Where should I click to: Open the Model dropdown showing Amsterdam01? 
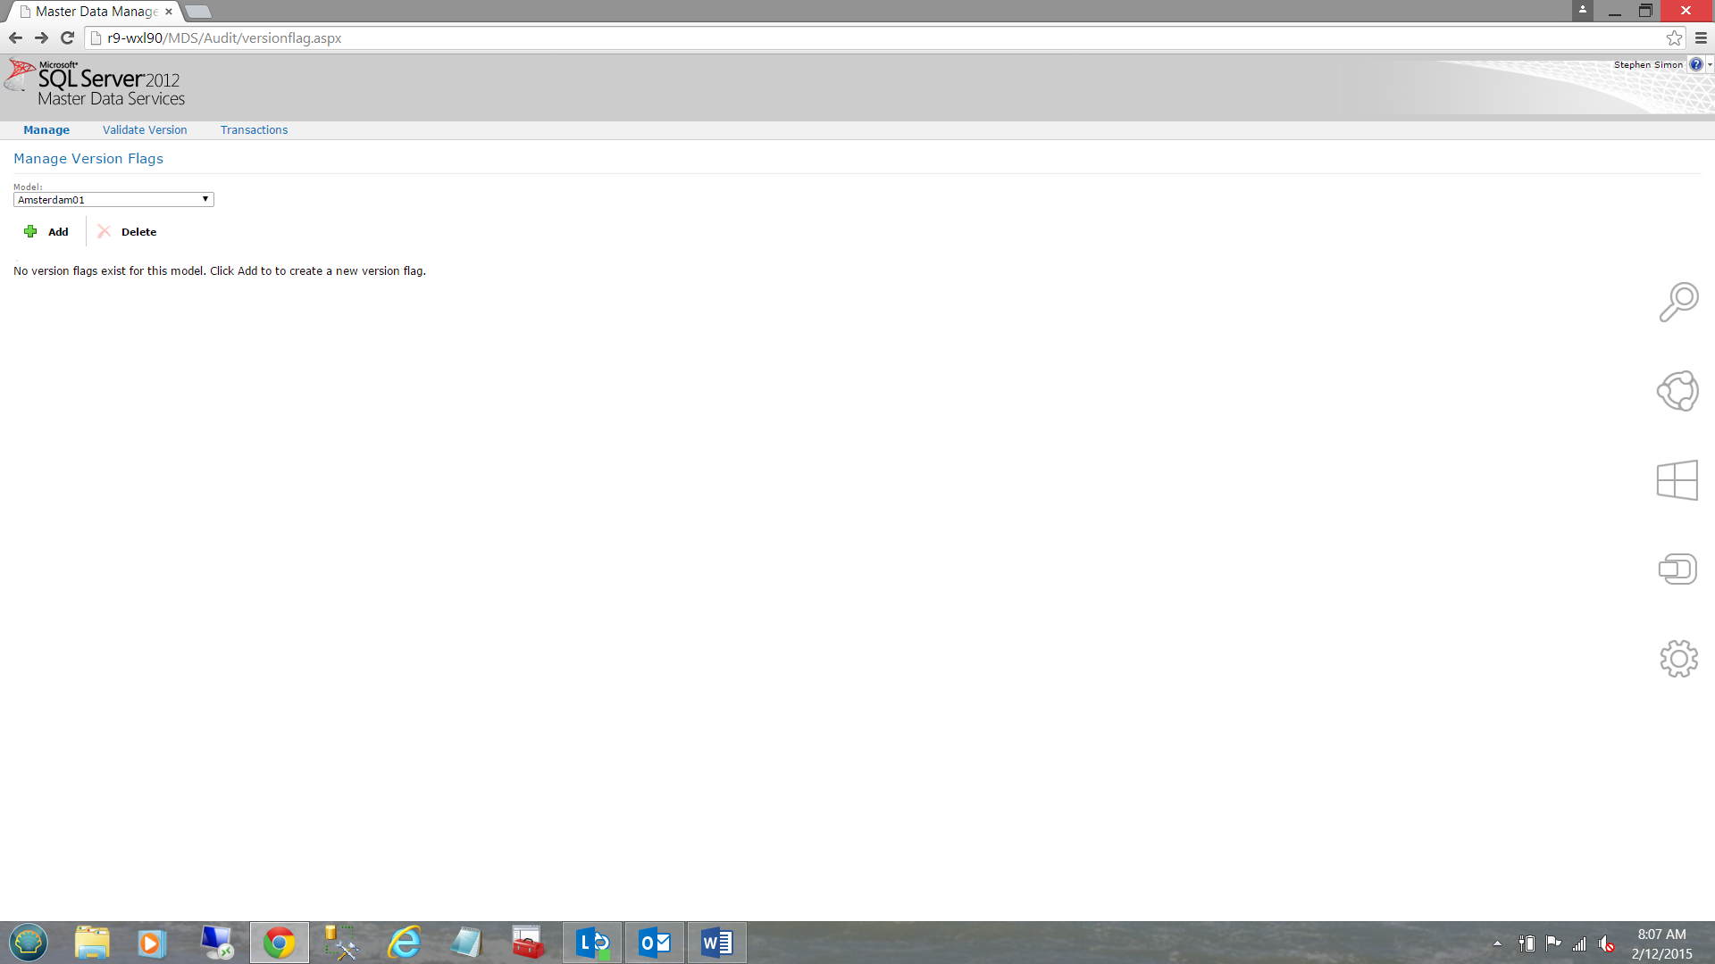pos(113,200)
